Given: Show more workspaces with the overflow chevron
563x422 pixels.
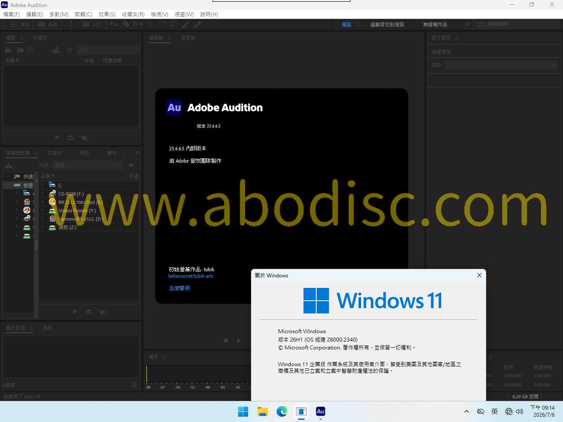Looking at the screenshot, I should [x=467, y=25].
